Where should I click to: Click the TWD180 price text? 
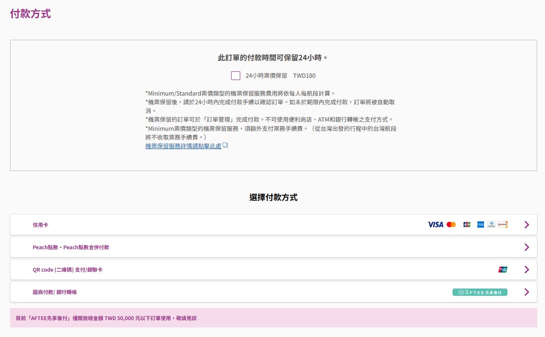tap(304, 76)
